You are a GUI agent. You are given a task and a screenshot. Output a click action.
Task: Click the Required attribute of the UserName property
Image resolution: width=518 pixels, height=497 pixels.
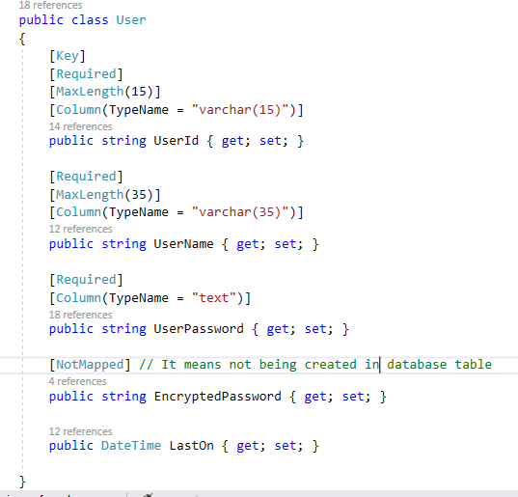point(86,177)
